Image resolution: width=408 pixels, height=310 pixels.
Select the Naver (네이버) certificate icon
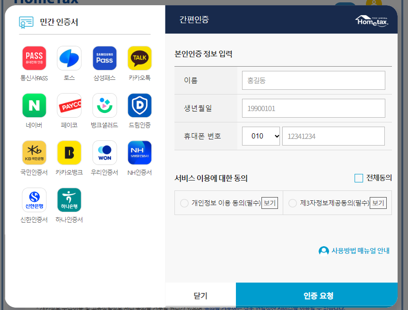coord(34,105)
